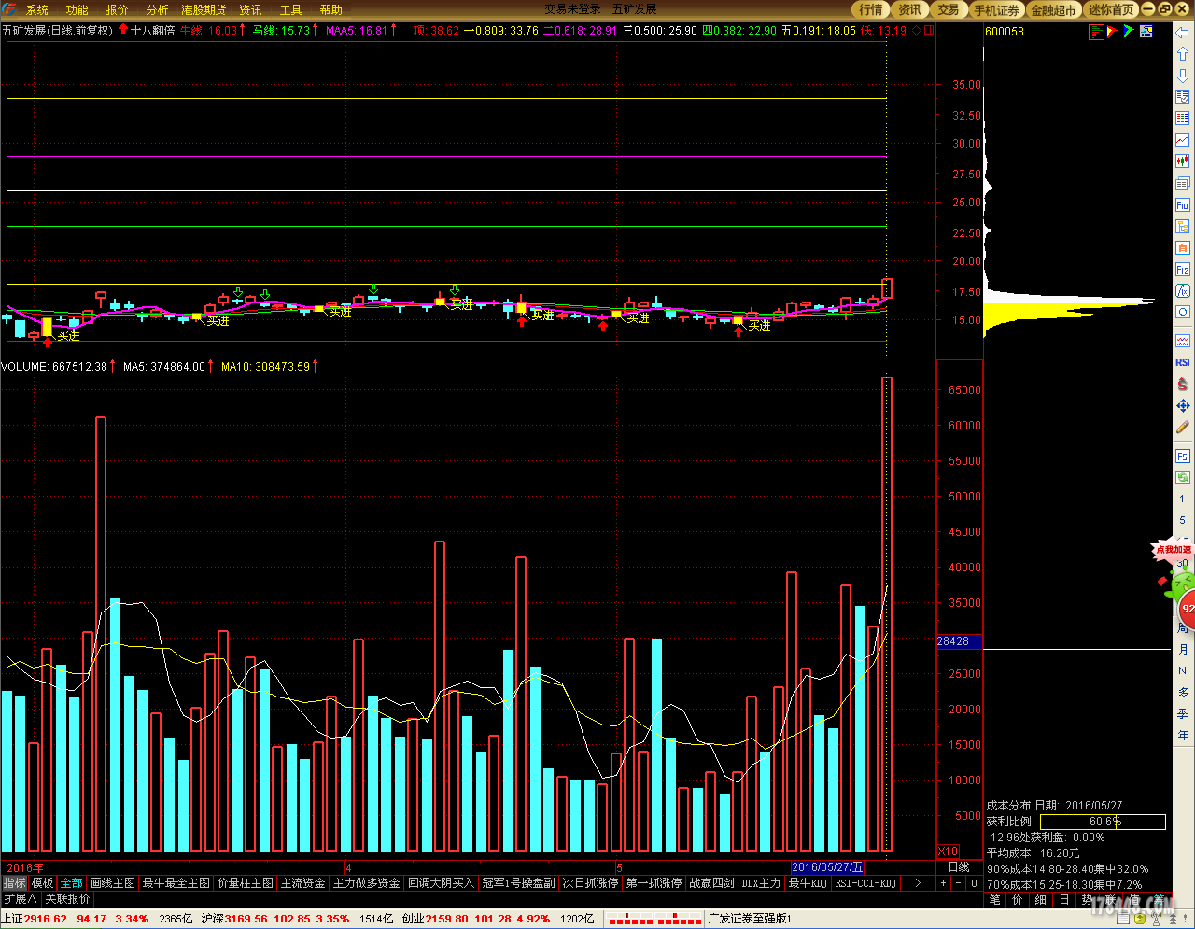This screenshot has height=929, width=1195.
Task: Click the down arrow icon in right sidebar
Action: click(1183, 76)
